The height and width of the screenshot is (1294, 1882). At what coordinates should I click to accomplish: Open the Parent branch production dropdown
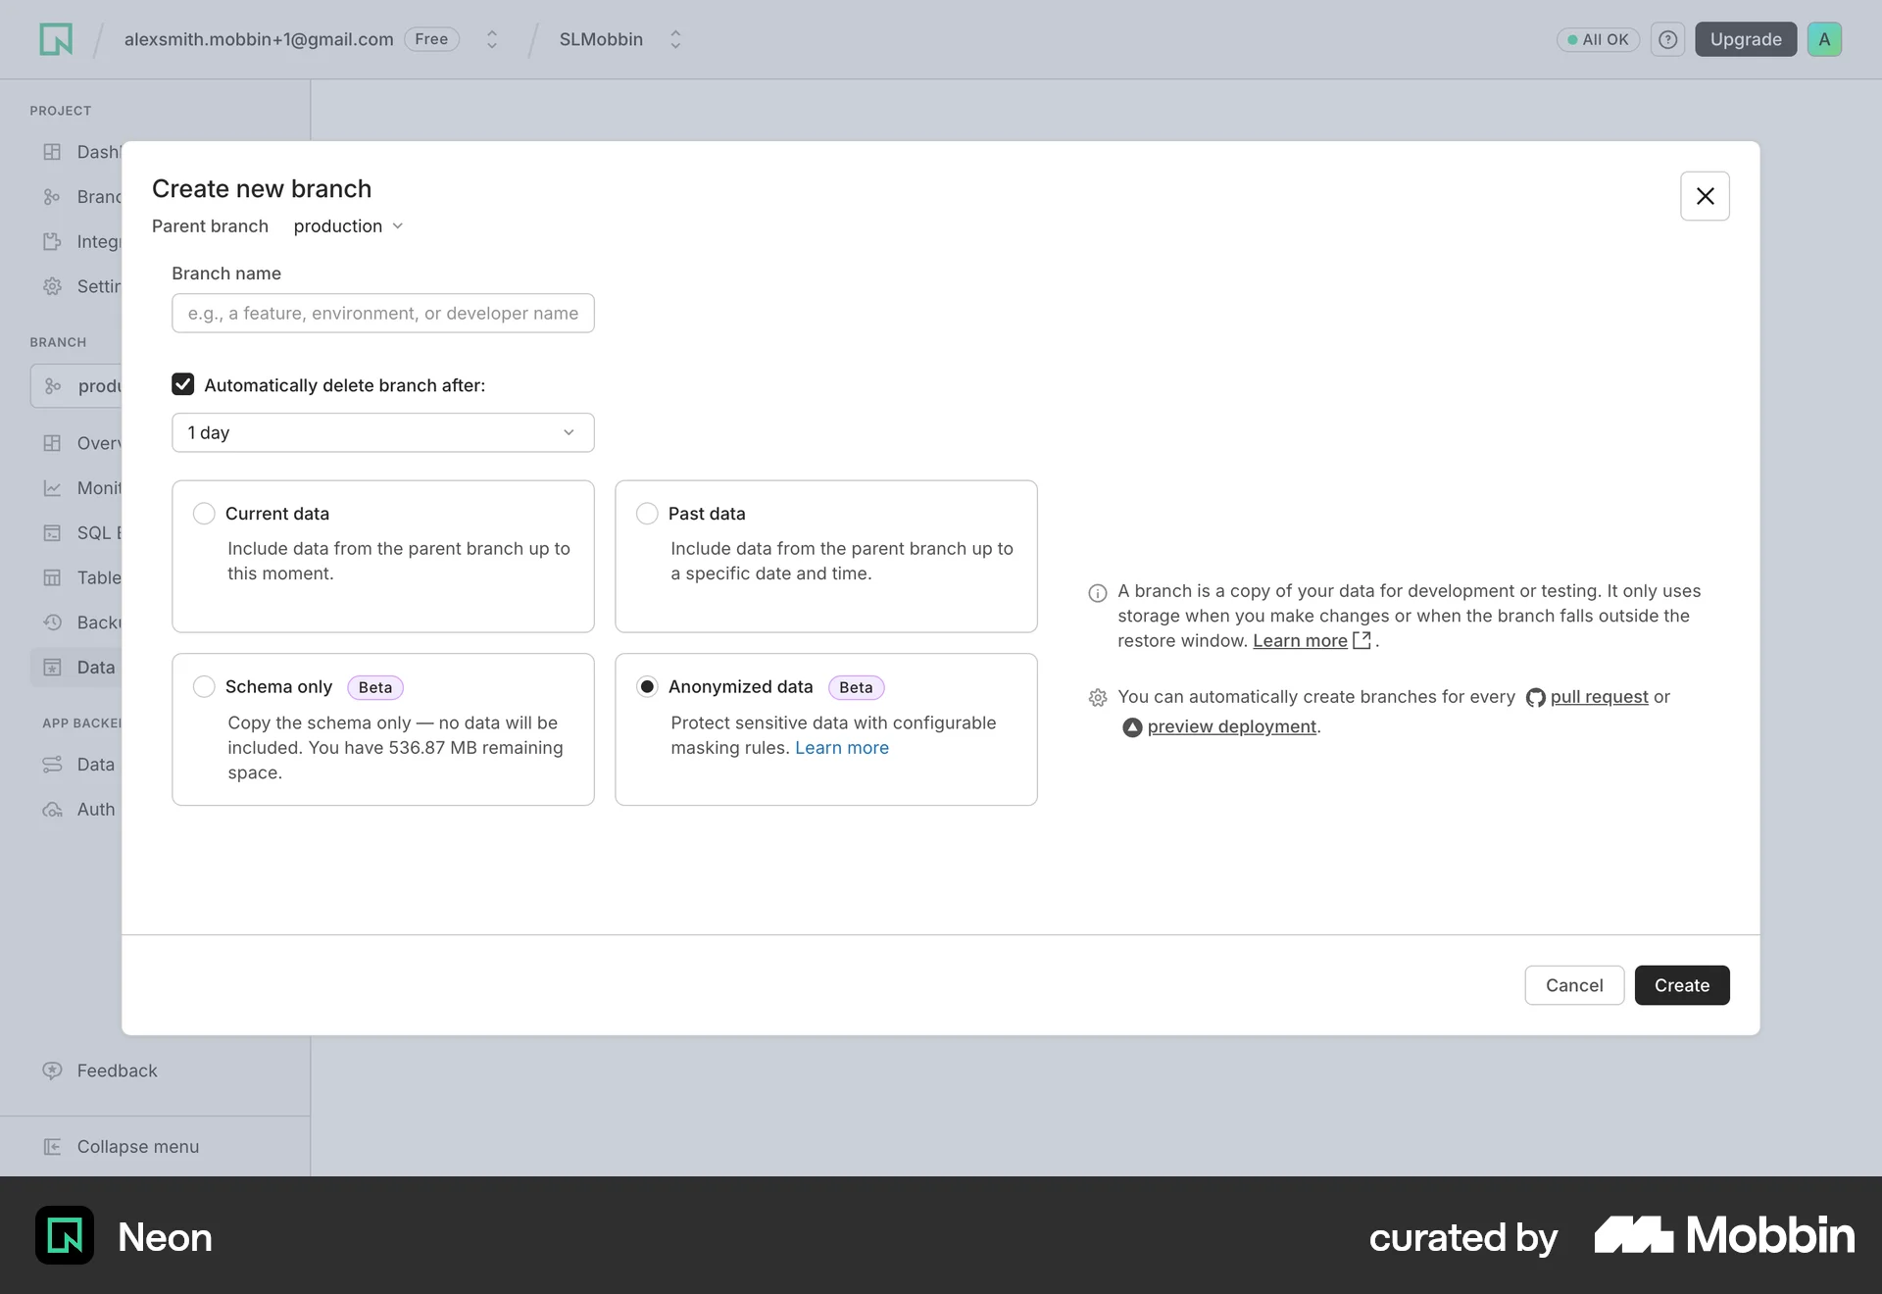tap(348, 226)
